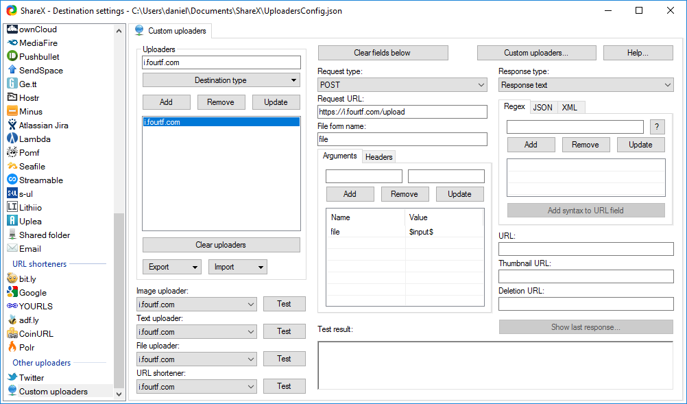The height and width of the screenshot is (404, 687).
Task: Select the ownCloud icon in sidebar
Action: pyautogui.click(x=12, y=29)
